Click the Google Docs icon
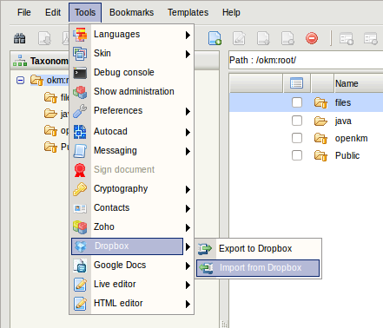Screen dimensions: 383x328 coord(80,266)
